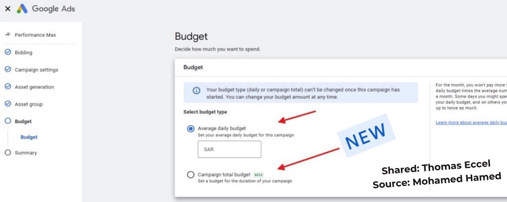The image size is (507, 202).
Task: Click the Asset group checkmark icon
Action: coord(8,104)
